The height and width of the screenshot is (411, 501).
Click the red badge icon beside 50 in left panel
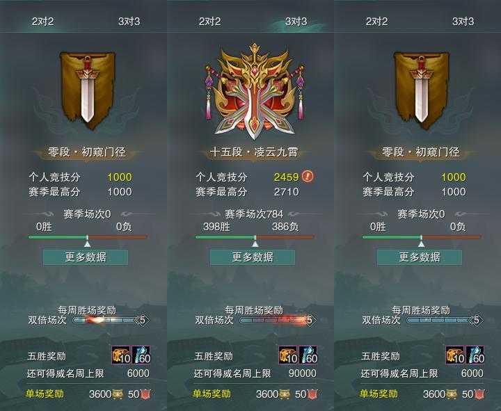tap(145, 394)
